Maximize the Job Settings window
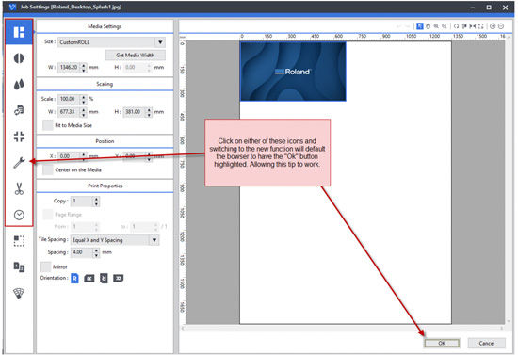Viewport: 518px width, 355px height. [x=489, y=8]
